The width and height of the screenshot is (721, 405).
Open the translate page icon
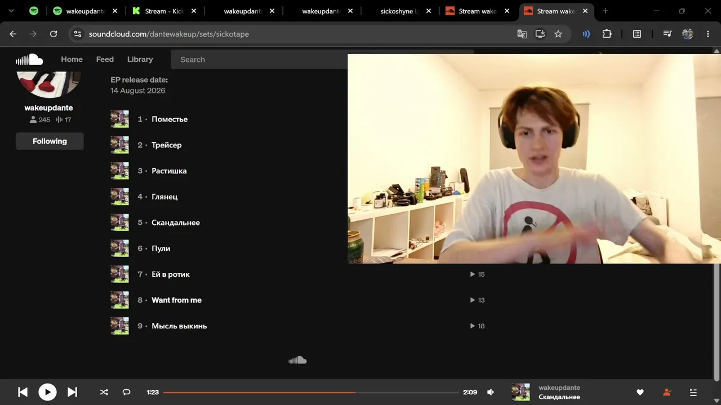pos(522,34)
